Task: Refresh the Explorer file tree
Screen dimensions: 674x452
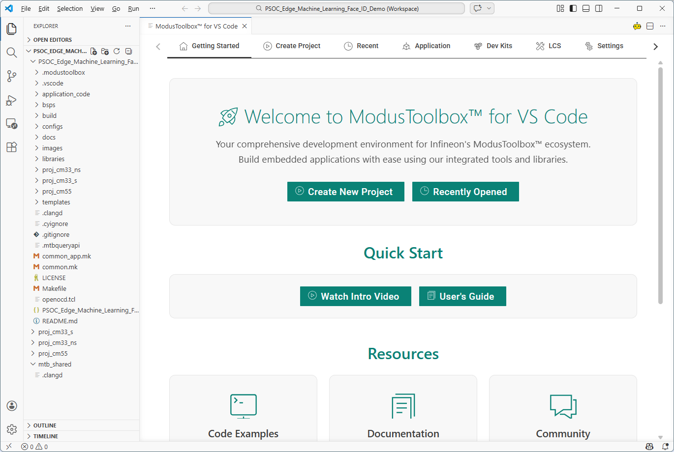Action: click(117, 51)
